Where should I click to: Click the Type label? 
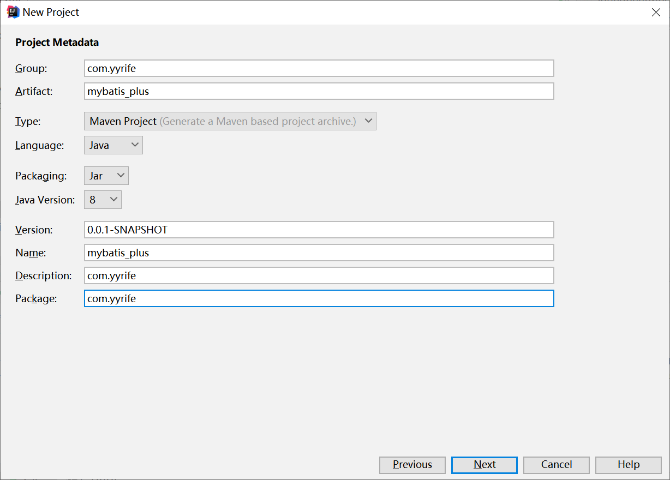28,121
